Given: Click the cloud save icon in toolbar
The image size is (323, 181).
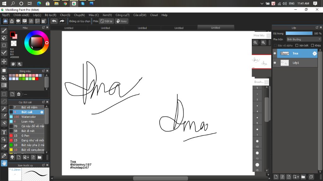Looking at the screenshot, I should pos(5,21).
